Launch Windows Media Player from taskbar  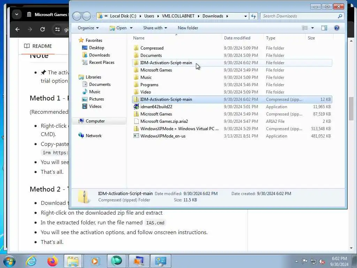95,261
